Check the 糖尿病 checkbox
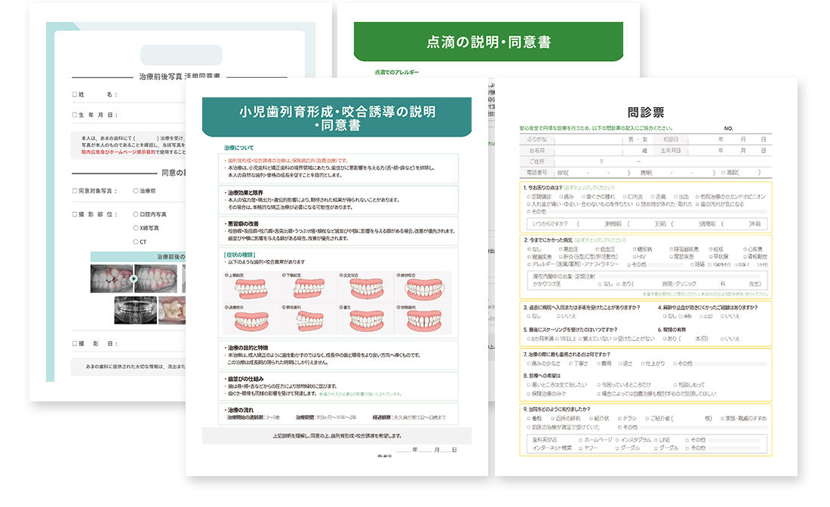This screenshot has width=830, height=507. (x=634, y=249)
